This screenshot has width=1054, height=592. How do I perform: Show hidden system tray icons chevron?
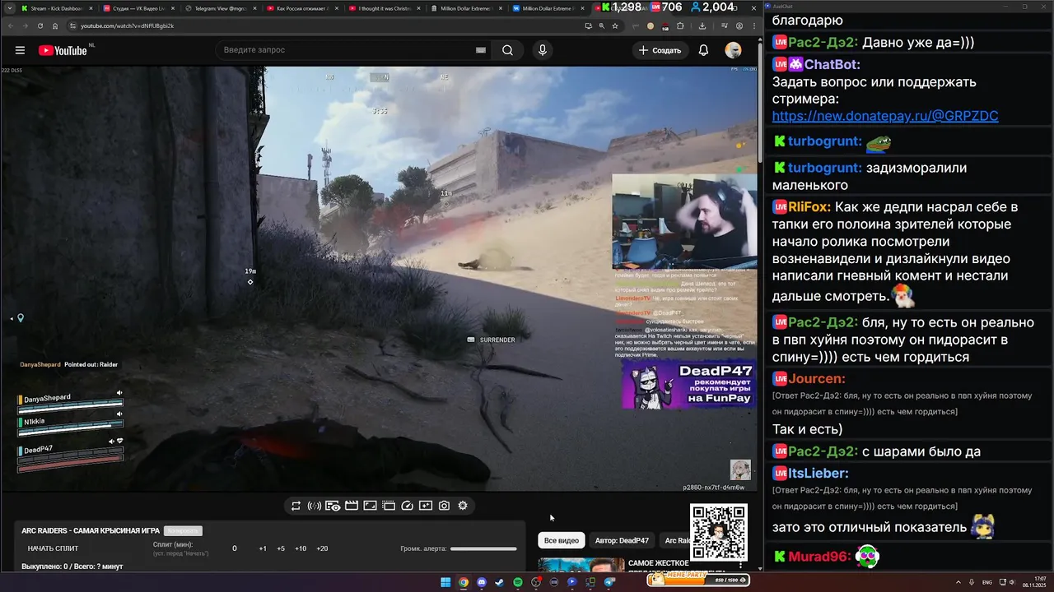[958, 581]
